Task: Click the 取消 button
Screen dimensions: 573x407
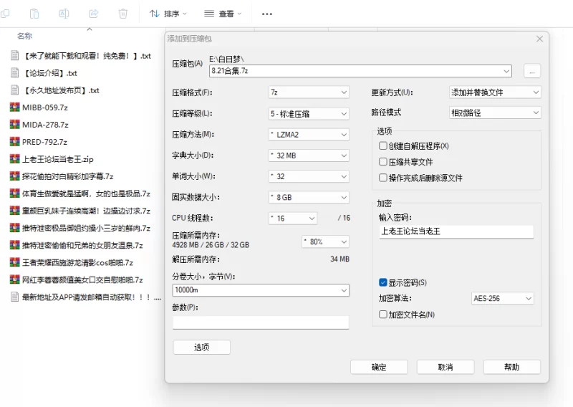Action: (x=446, y=367)
